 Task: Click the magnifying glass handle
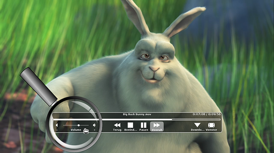pos(39,87)
